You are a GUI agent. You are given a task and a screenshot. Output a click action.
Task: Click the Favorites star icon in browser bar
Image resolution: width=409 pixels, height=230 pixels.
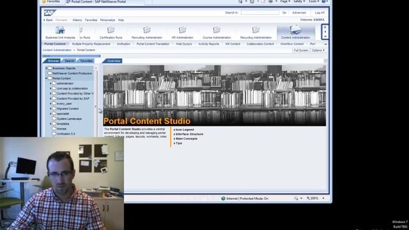click(x=44, y=1)
